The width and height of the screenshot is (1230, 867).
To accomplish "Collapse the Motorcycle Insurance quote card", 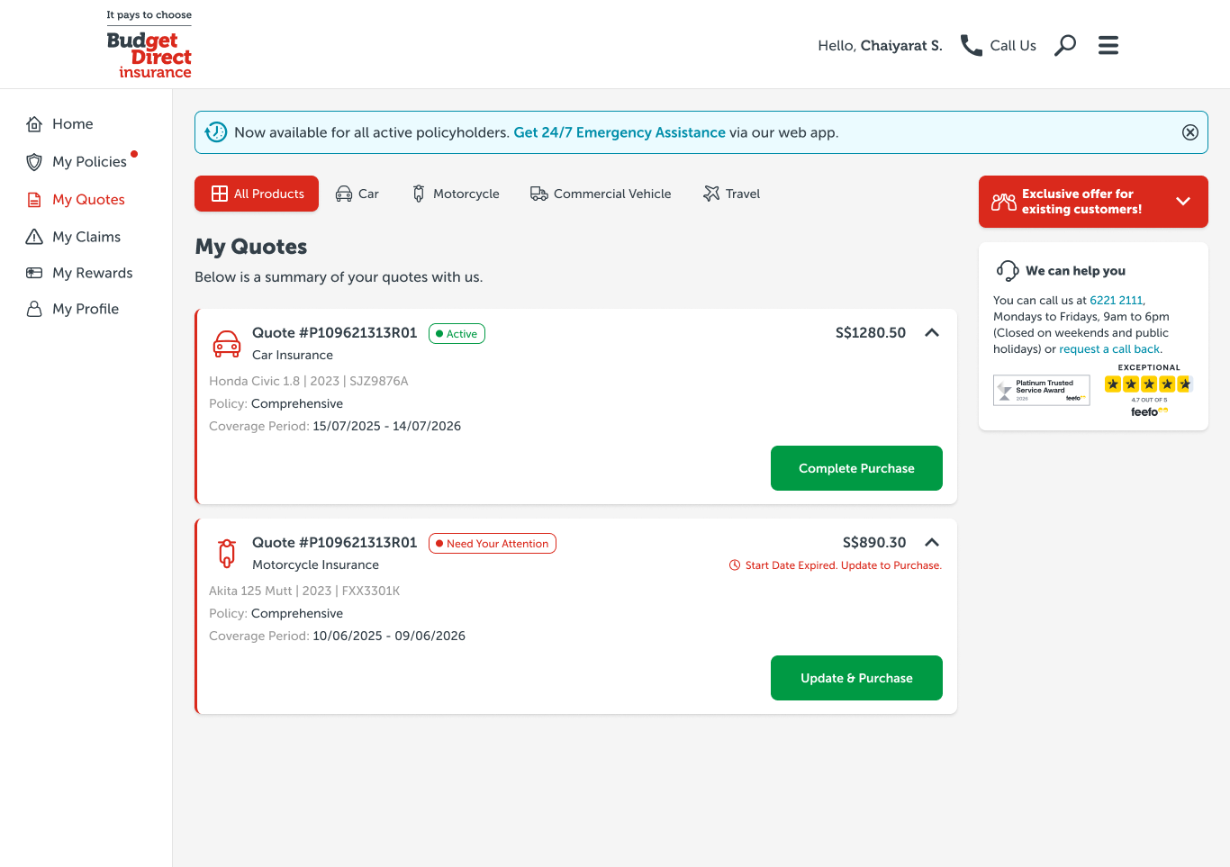I will point(932,543).
